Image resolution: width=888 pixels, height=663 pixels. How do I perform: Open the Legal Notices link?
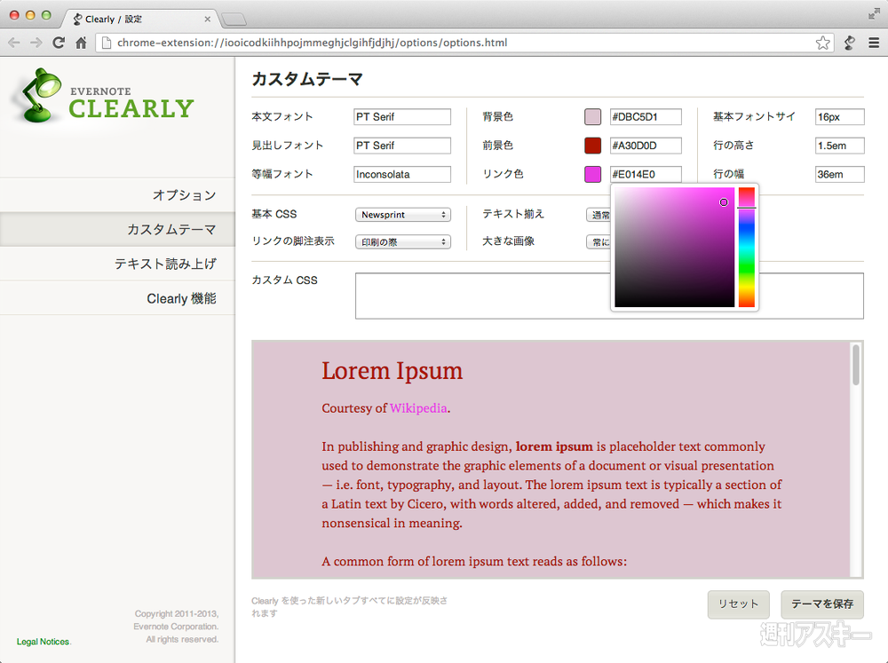(43, 642)
